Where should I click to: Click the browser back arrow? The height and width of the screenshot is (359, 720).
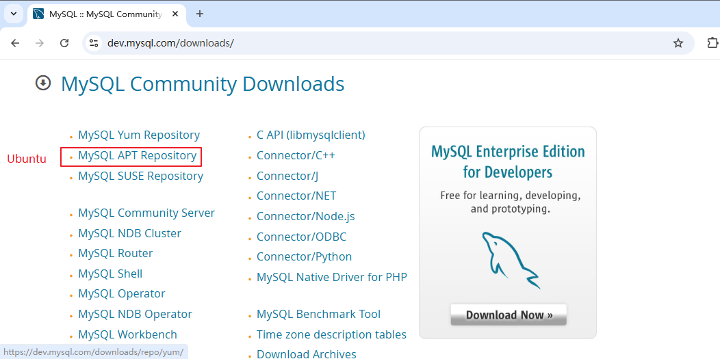[15, 43]
